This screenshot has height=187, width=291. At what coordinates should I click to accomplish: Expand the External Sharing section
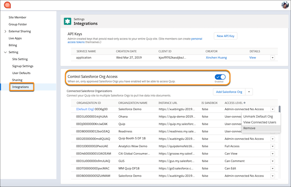(x=5, y=31)
